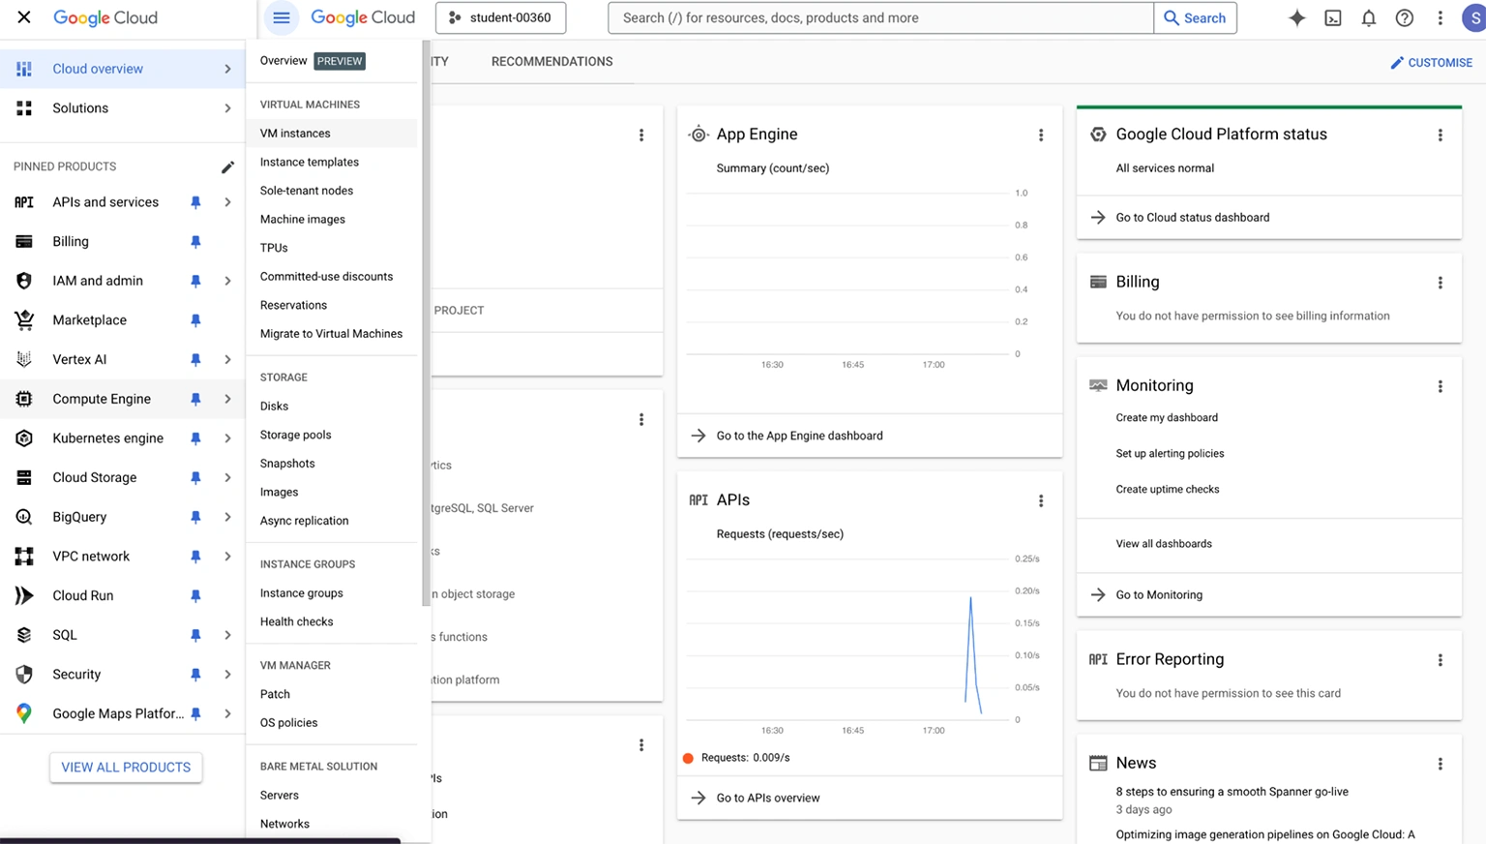
Task: Click the Billing card icon in sidebar
Action: [x=24, y=241]
